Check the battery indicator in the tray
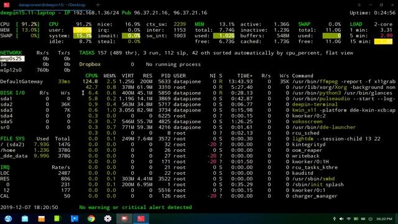 tap(356, 218)
